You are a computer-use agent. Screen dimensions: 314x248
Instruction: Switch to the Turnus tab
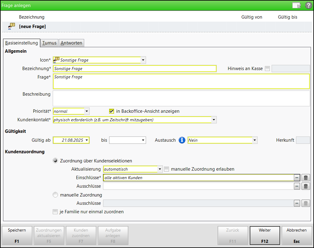[x=49, y=43]
